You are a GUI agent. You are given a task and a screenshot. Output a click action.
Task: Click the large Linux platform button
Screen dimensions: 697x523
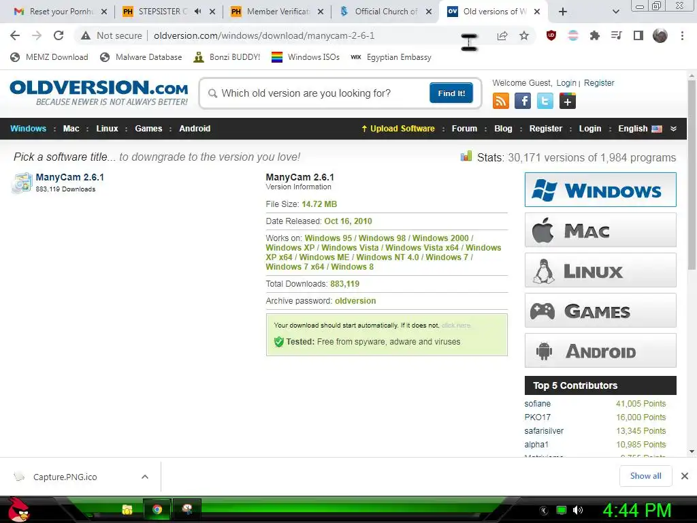tap(600, 270)
